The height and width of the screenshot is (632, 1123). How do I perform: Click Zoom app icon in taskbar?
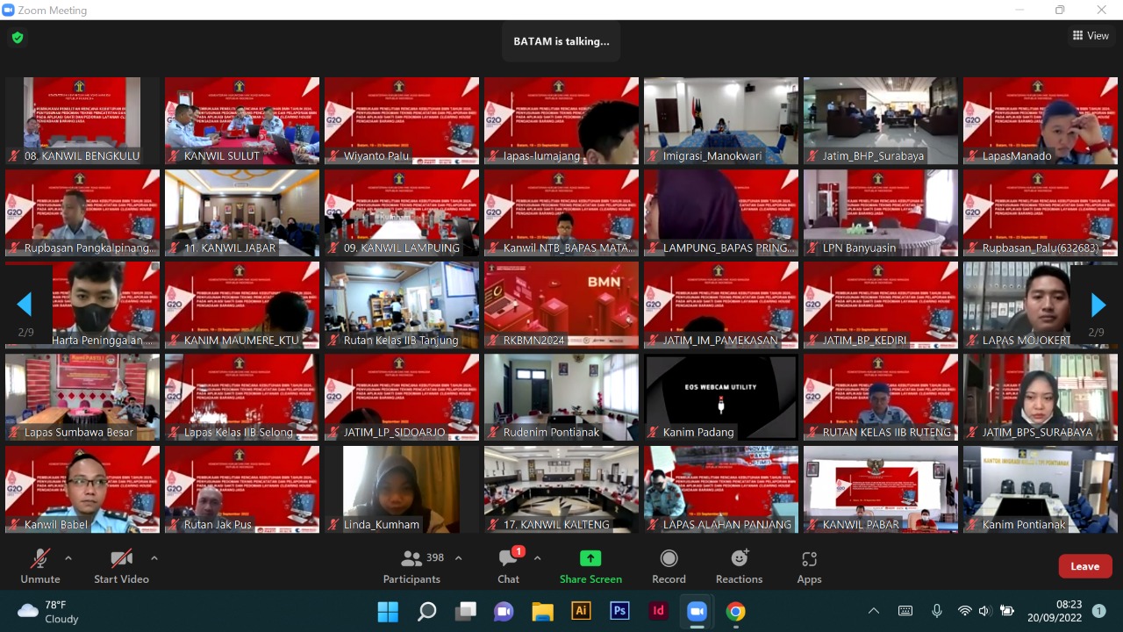[x=697, y=611]
